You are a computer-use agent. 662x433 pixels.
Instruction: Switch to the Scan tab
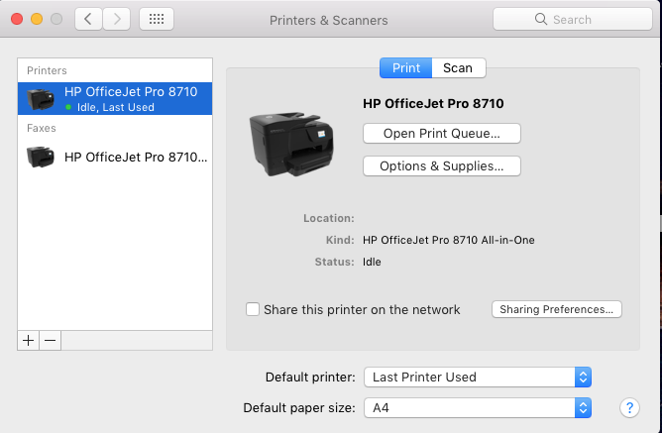458,68
